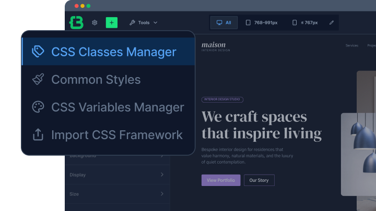376x211 pixels.
Task: Select the We craft spaces heading
Action: coord(262,125)
